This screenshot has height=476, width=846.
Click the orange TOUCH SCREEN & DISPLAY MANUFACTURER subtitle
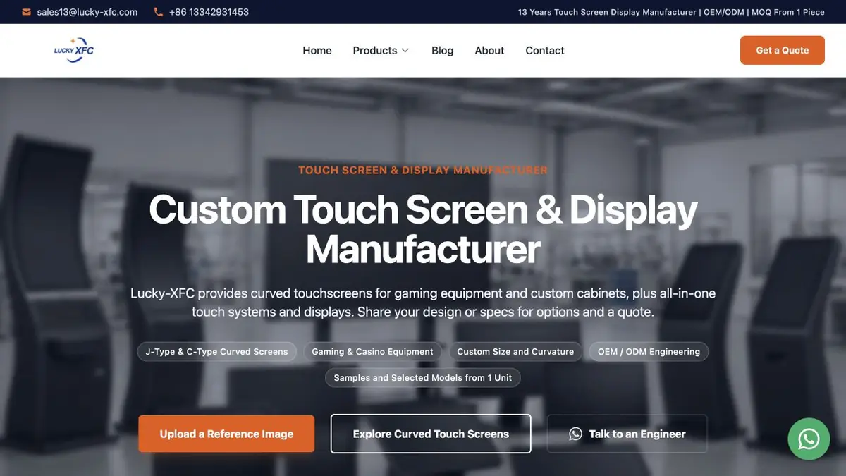(423, 170)
